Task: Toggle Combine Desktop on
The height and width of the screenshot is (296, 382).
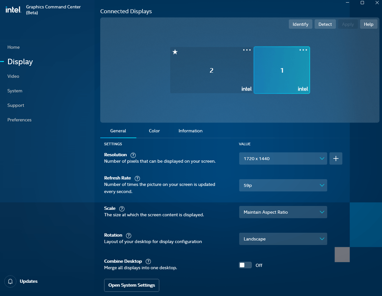Action: tap(245, 265)
